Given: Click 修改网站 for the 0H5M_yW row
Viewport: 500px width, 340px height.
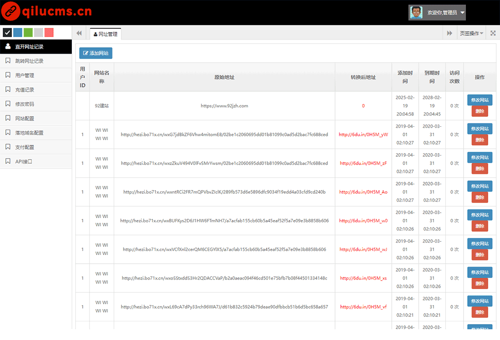Looking at the screenshot, I should coord(480,129).
